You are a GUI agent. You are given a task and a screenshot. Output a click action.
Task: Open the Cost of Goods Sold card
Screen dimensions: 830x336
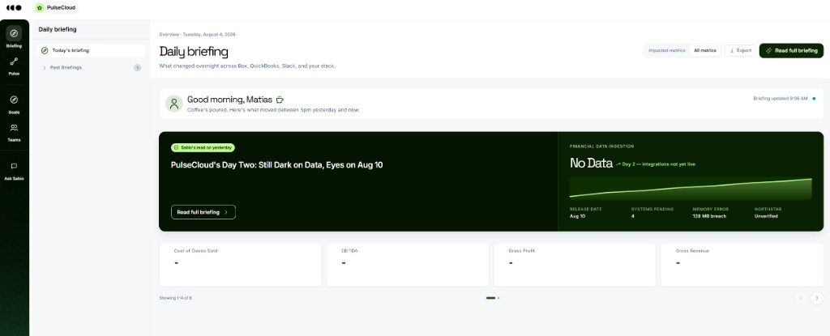click(240, 265)
